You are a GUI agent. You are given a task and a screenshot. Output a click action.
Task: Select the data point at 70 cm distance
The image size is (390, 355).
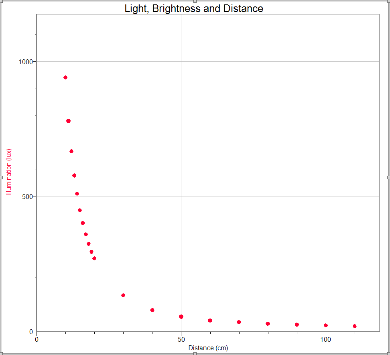[x=239, y=322]
